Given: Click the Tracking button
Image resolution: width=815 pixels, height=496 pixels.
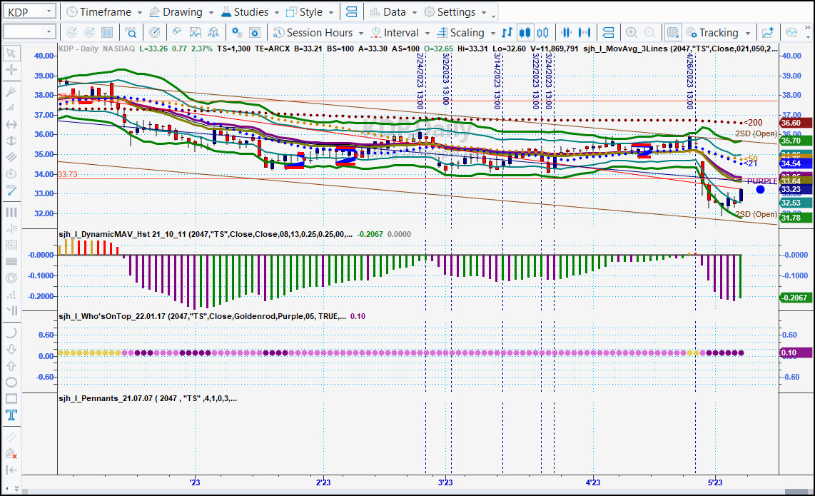Looking at the screenshot, I should pyautogui.click(x=712, y=33).
